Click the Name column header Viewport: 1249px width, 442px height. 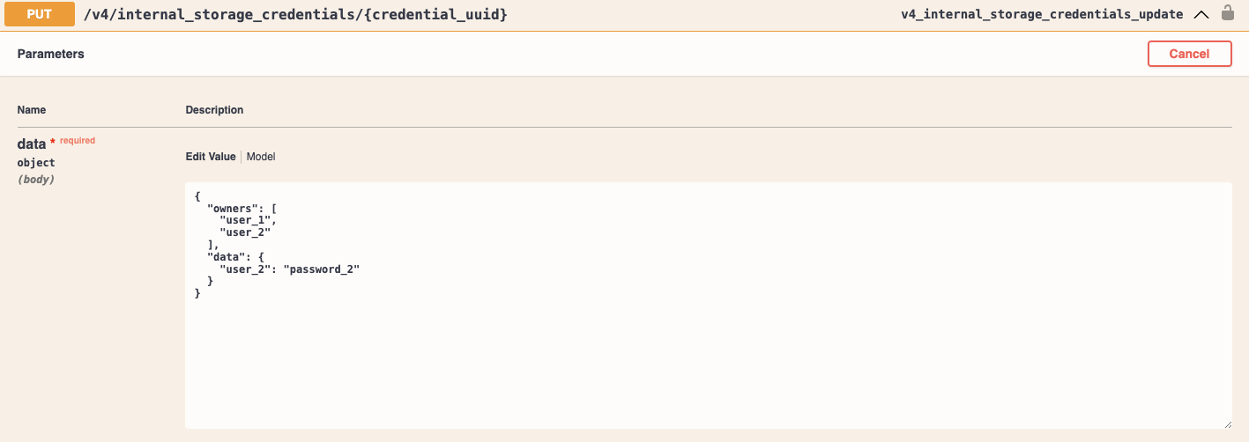click(x=32, y=110)
